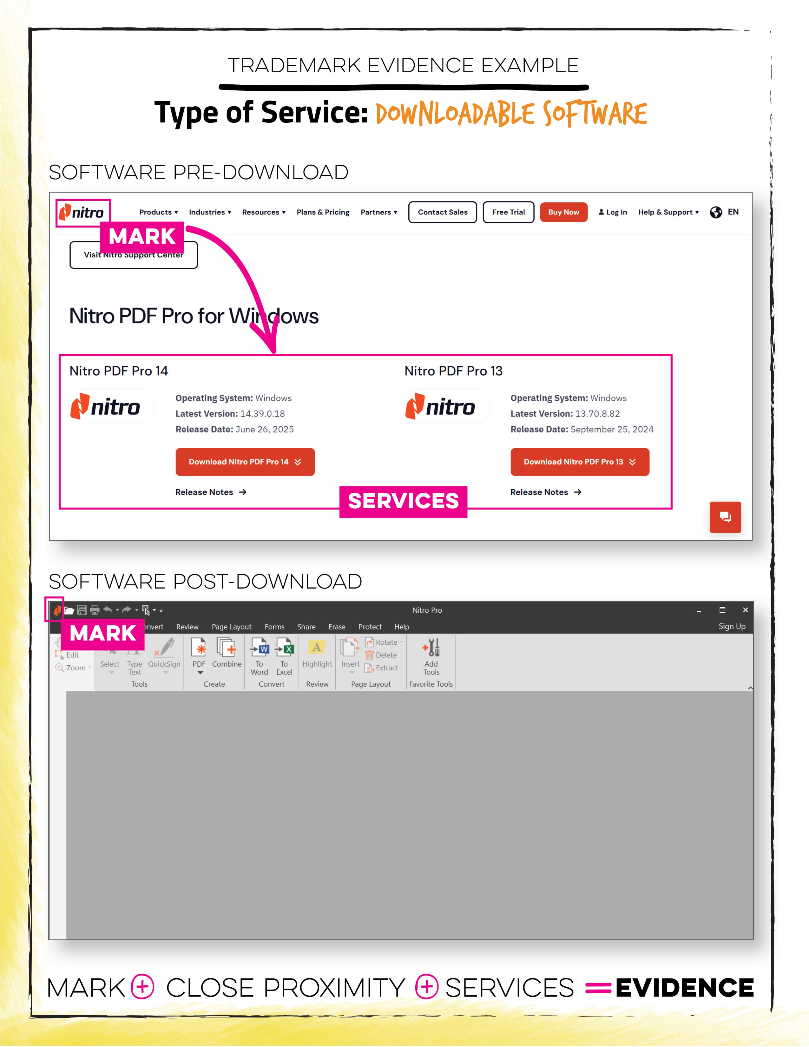Click the Free Trial button
The image size is (809, 1047).
(x=508, y=212)
